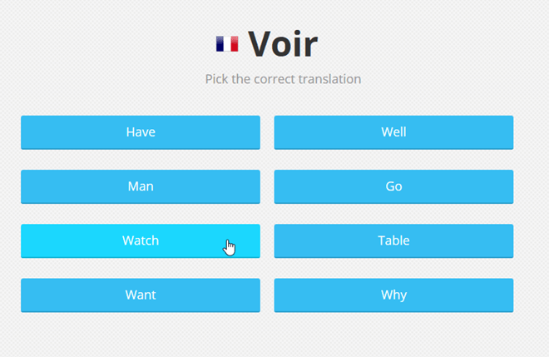
Task: Pick the 'Have' translation button
Action: (141, 132)
